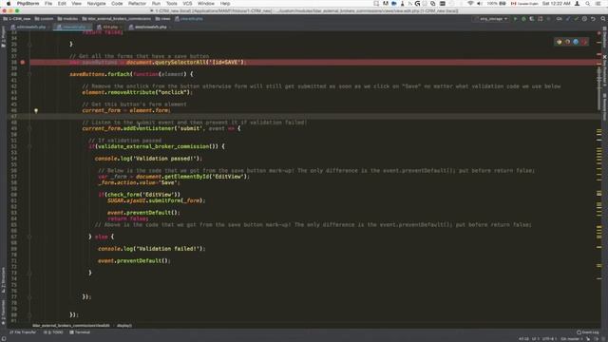The height and width of the screenshot is (342, 608).
Task: Click cursor position indicator in status bar
Action: 523,339
